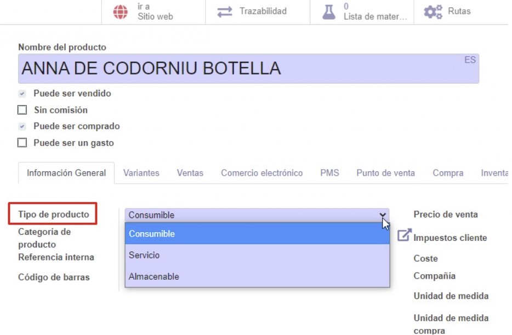Click the Unidad de medida label
The width and height of the screenshot is (512, 335).
point(451,296)
